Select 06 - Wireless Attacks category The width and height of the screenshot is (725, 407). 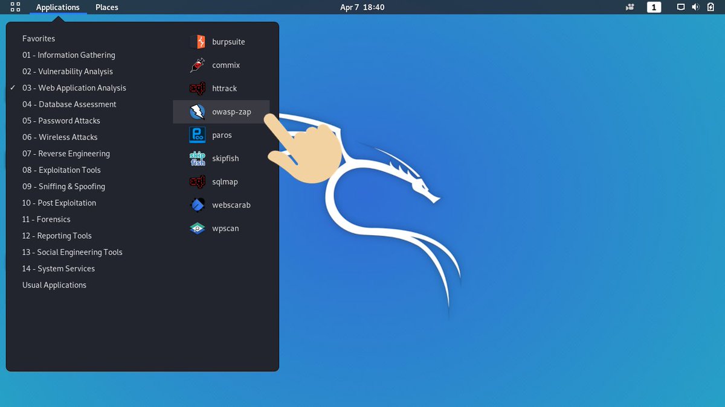point(60,137)
